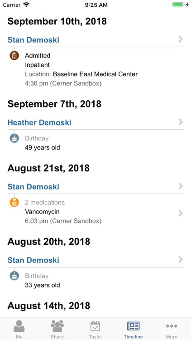Open the Me tab icon
Image resolution: width=191 pixels, height=340 pixels.
click(x=19, y=326)
